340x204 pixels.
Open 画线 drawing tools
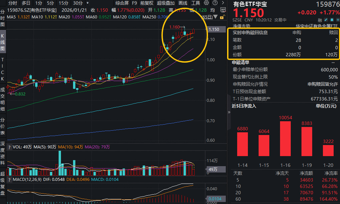[x=183, y=3]
